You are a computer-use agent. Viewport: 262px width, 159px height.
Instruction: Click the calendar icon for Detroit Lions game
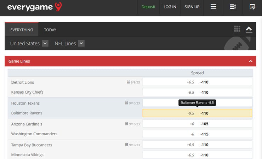coord(128,82)
